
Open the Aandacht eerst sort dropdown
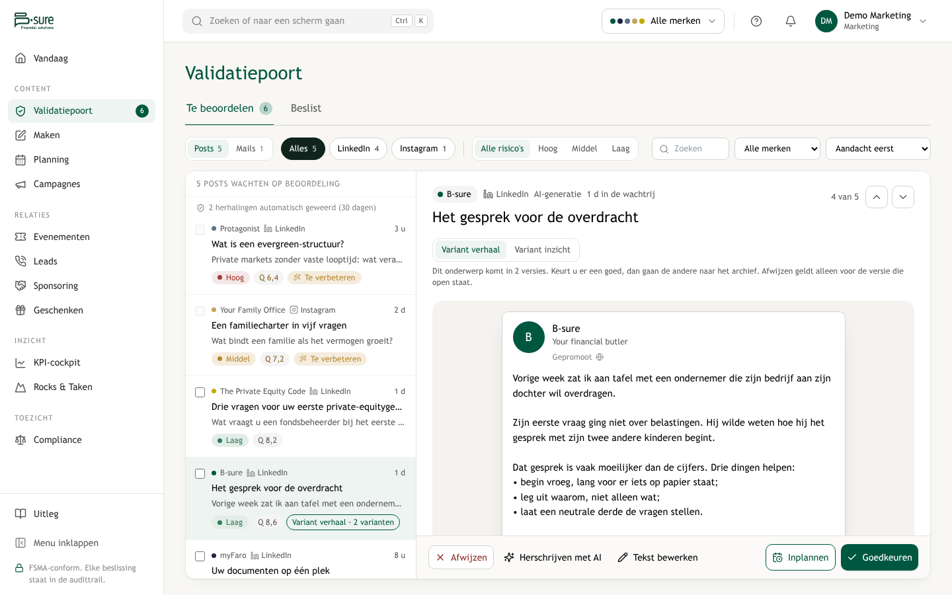pos(878,149)
